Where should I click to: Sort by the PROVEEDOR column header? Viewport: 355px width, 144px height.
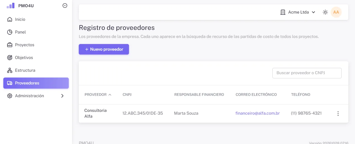98,95
